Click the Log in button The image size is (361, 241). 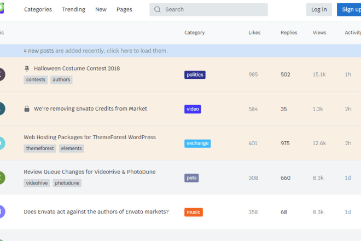pyautogui.click(x=319, y=9)
